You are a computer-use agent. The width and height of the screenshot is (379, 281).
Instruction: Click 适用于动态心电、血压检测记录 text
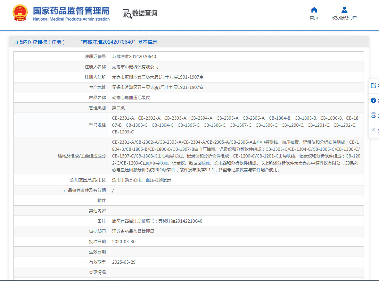pos(141,180)
